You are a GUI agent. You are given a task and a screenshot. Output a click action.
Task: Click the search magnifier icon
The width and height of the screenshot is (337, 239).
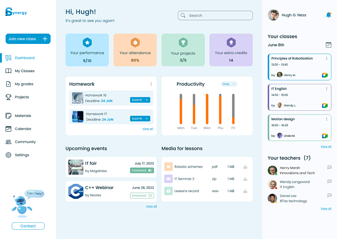(183, 15)
